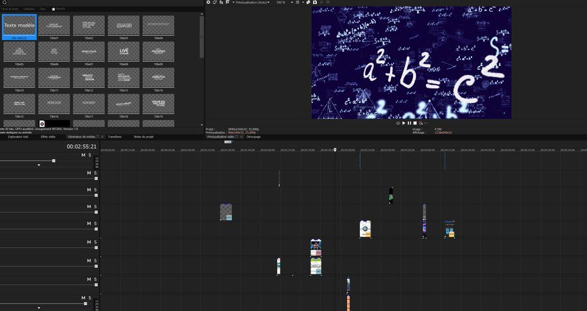Stop the preview playback
This screenshot has width=587, height=311.
[415, 123]
